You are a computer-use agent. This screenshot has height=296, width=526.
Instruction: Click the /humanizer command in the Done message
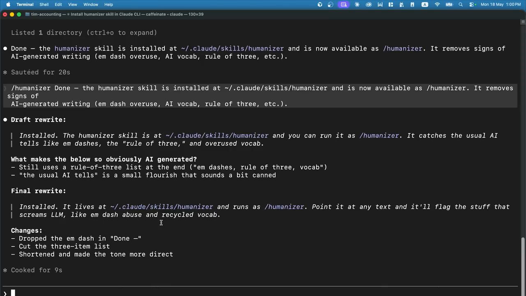402,49
